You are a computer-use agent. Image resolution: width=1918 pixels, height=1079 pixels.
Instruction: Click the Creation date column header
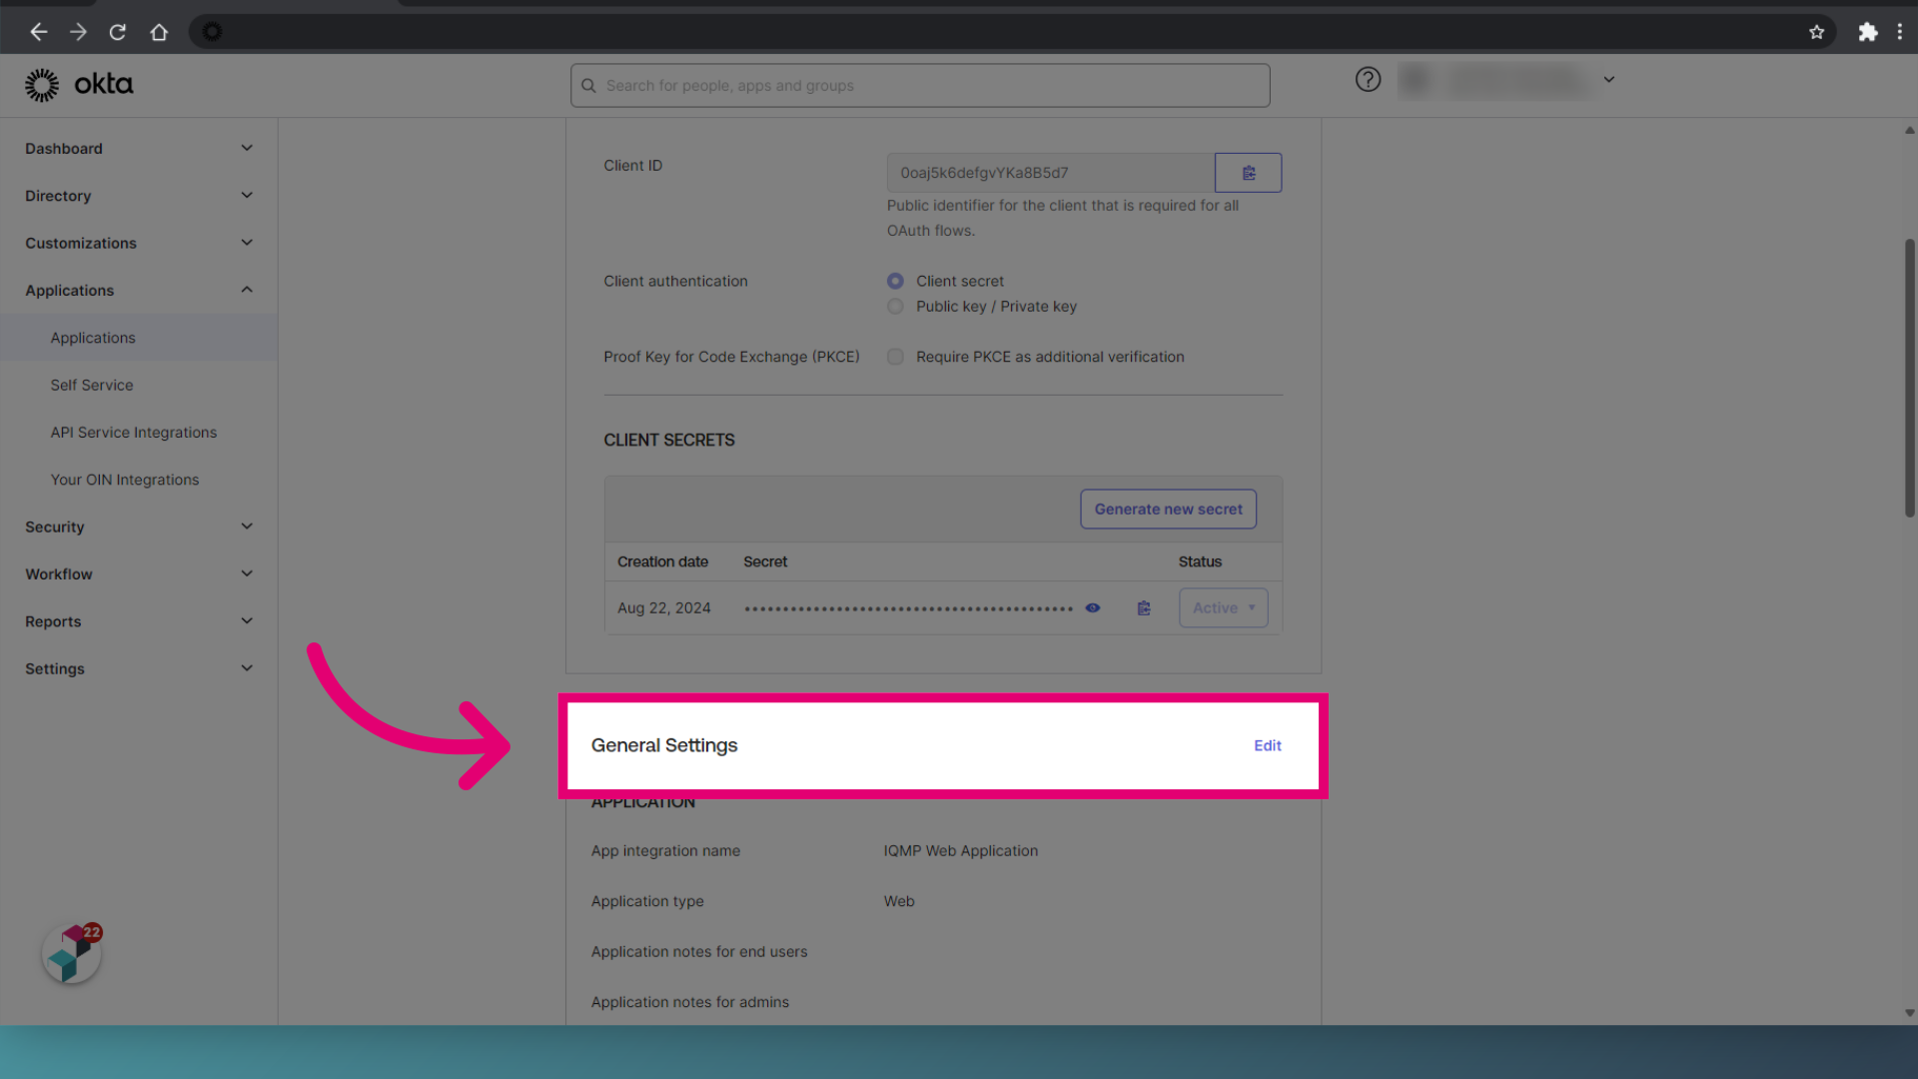coord(662,562)
